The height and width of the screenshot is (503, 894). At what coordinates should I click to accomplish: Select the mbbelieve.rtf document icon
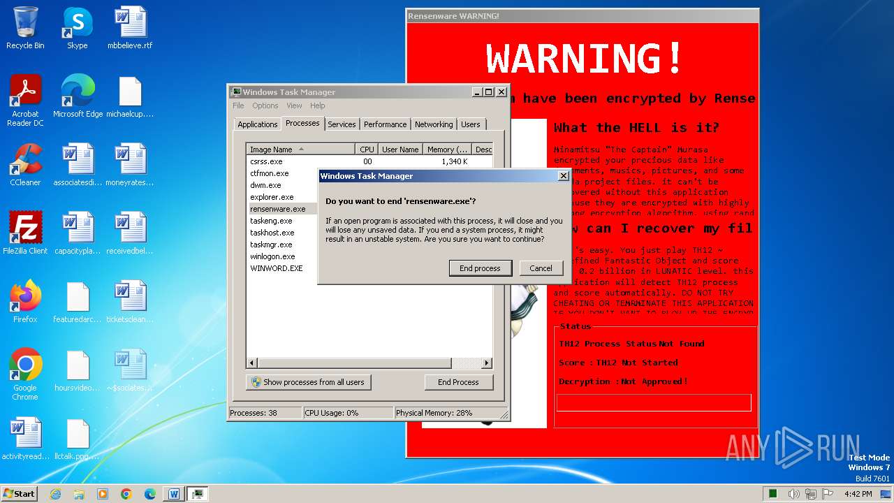[x=130, y=28]
